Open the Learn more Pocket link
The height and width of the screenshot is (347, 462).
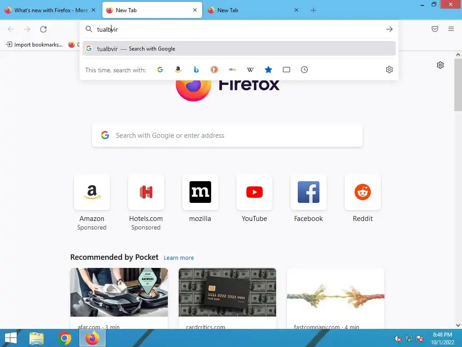[179, 258]
